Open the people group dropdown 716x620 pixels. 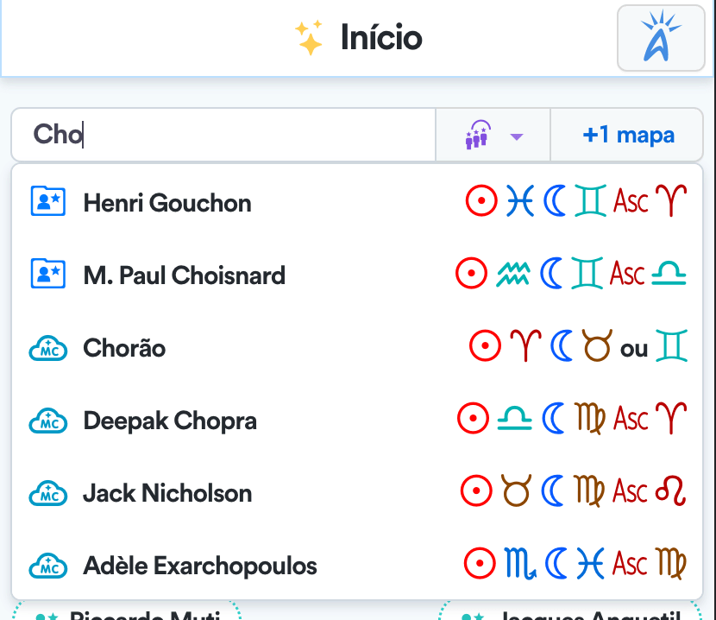click(x=493, y=136)
